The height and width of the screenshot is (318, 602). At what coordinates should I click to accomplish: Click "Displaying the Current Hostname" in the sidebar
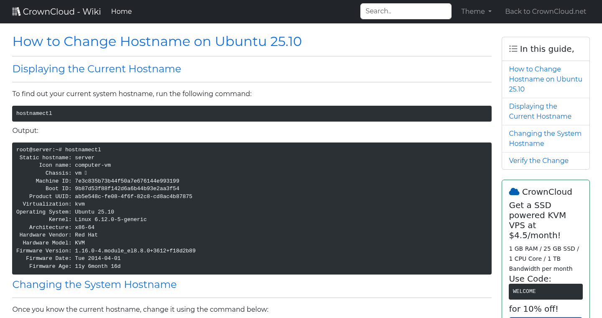[540, 111]
